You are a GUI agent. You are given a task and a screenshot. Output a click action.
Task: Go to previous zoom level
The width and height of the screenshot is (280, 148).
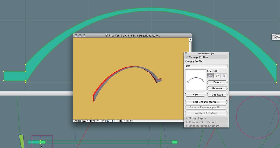(122, 121)
